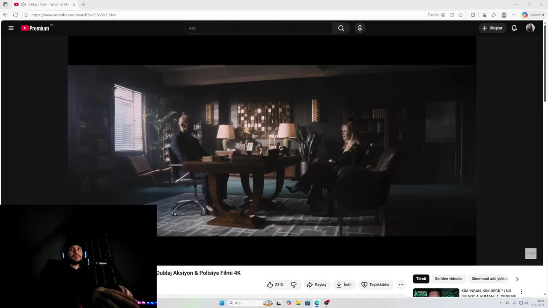Open Task View on taskbar

(279, 303)
